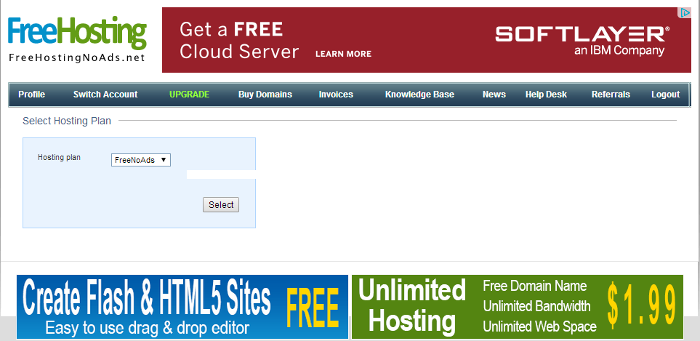This screenshot has width=700, height=341.
Task: Click the AdChoices icon on the banner
Action: [x=685, y=13]
